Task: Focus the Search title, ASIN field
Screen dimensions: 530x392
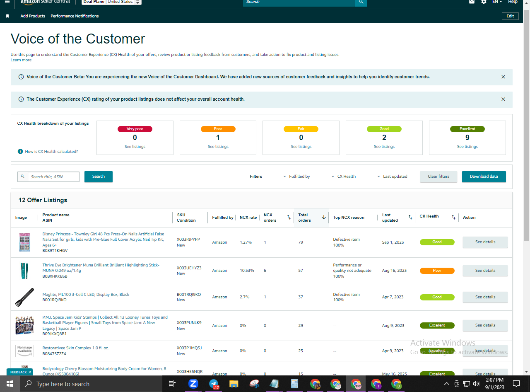Action: [x=53, y=177]
